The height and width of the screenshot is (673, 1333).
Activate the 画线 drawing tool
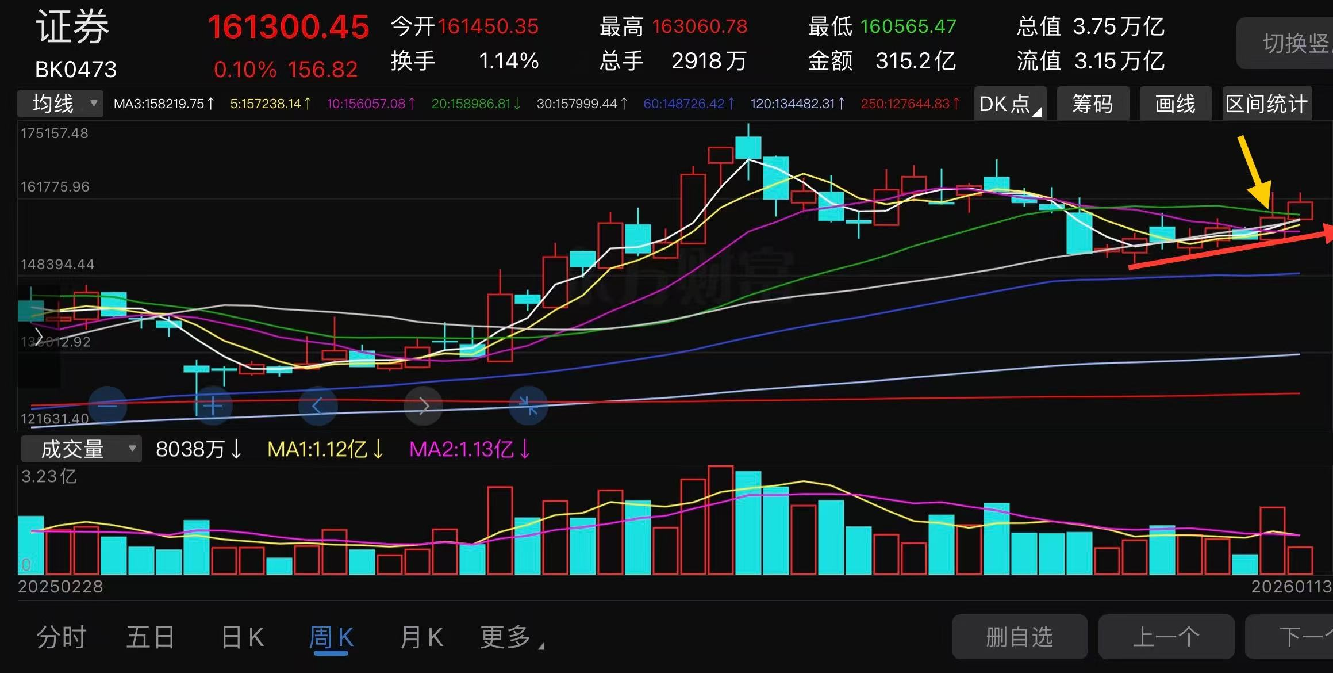1175,104
